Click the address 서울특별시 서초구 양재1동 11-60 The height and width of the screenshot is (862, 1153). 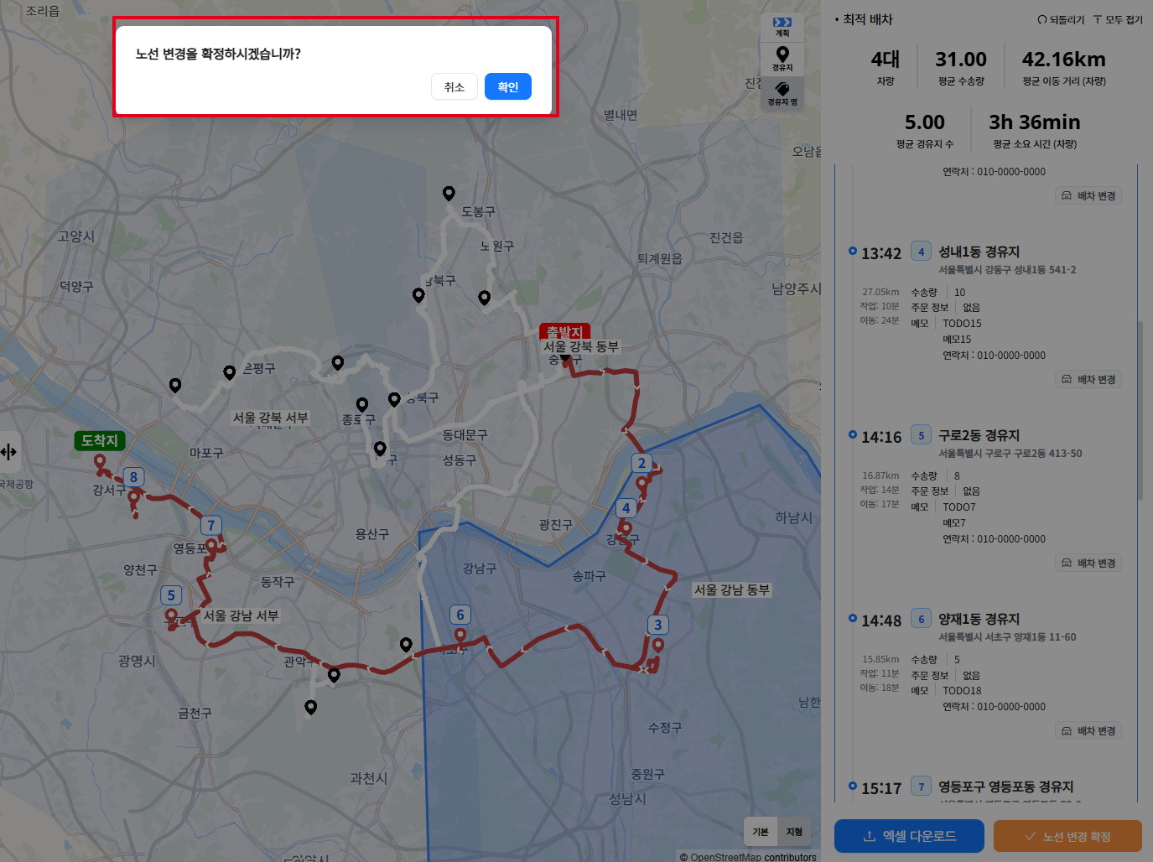point(1007,637)
